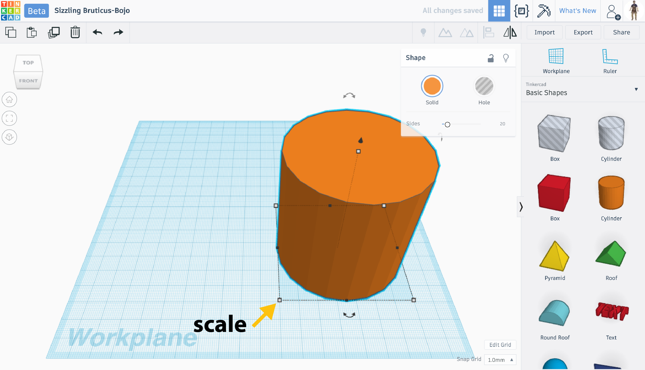The height and width of the screenshot is (370, 645).
Task: Select the Hole shape option
Action: (484, 86)
